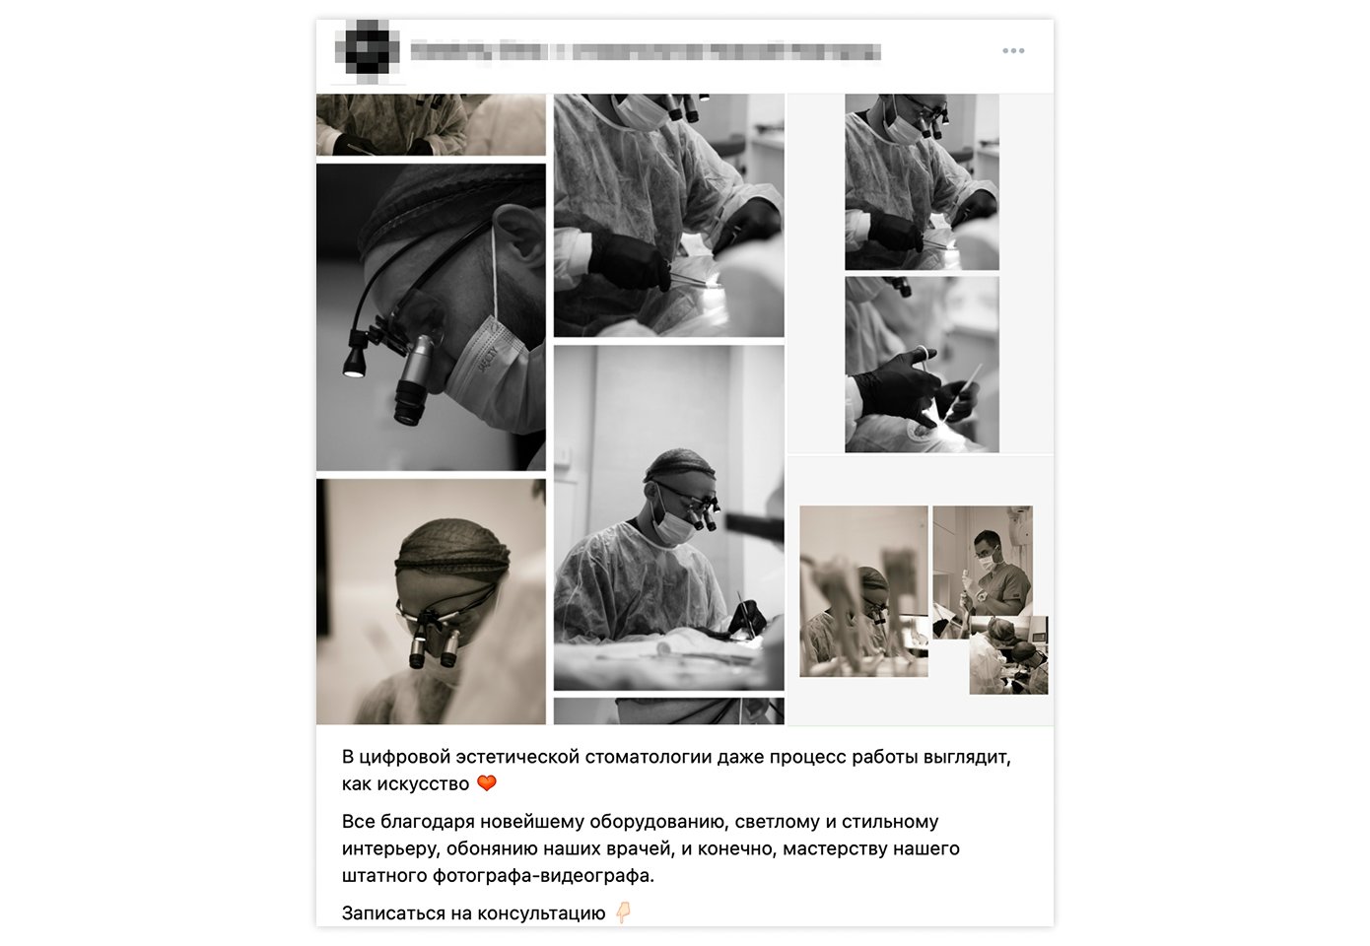Click the blurred profile avatar
The image size is (1370, 946).
pyautogui.click(x=368, y=49)
